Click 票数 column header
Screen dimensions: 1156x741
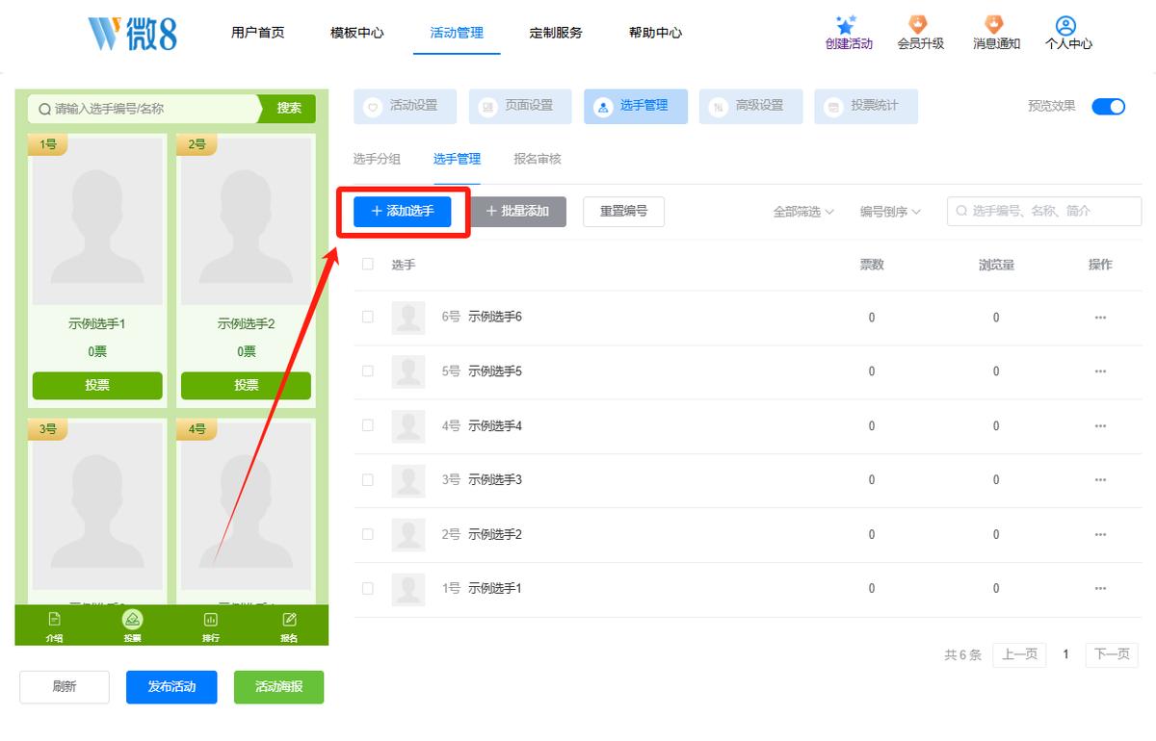click(872, 265)
